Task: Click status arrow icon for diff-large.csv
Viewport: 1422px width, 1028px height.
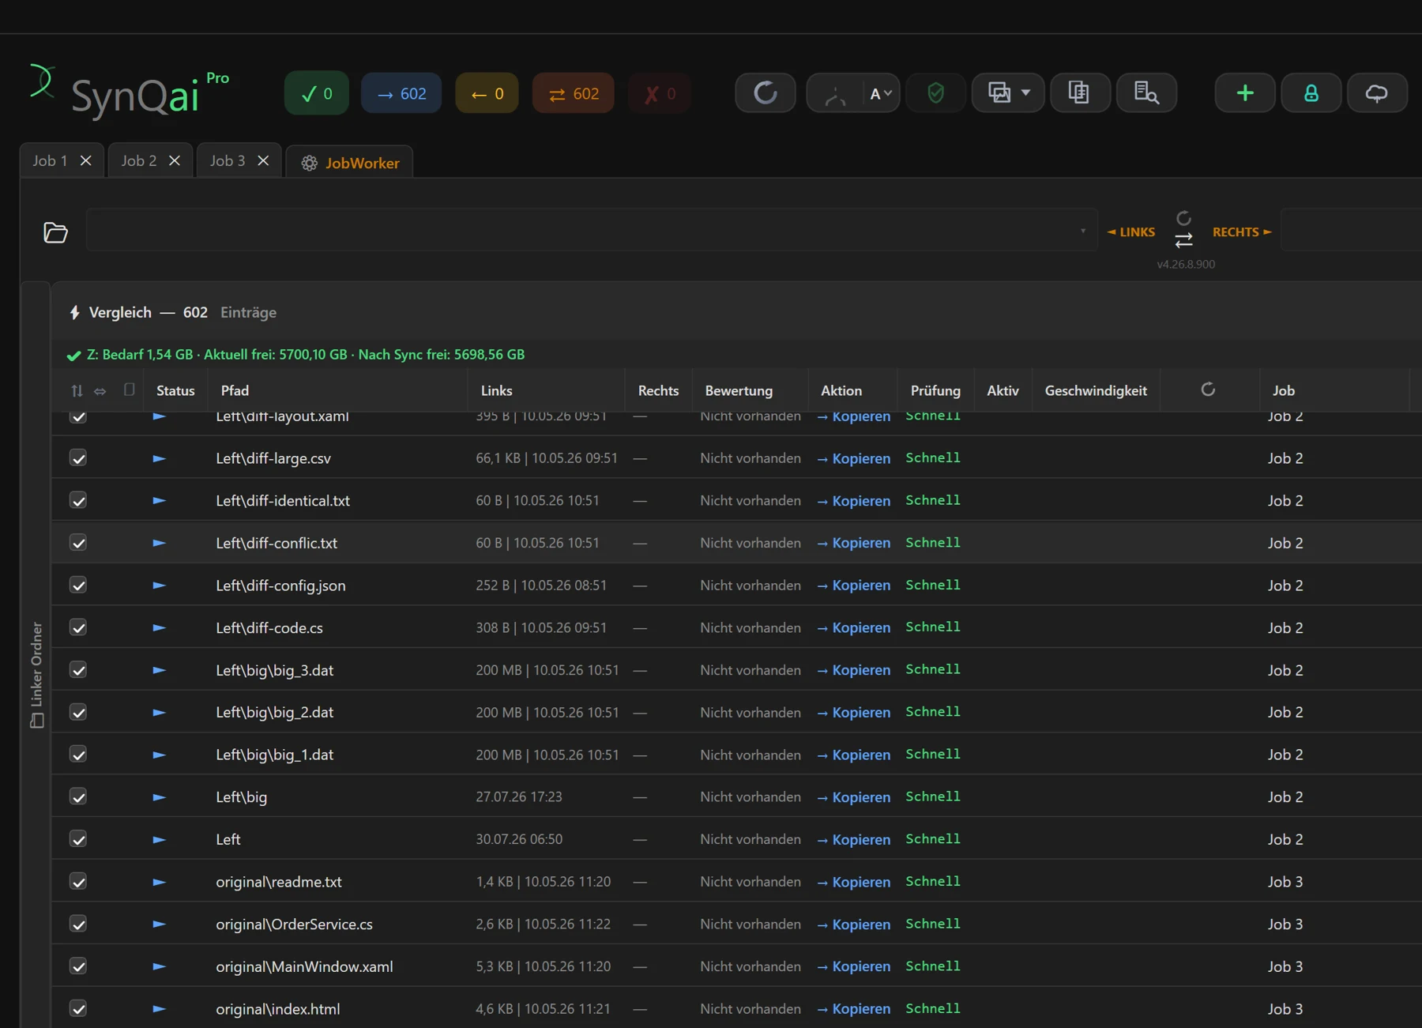Action: point(159,458)
